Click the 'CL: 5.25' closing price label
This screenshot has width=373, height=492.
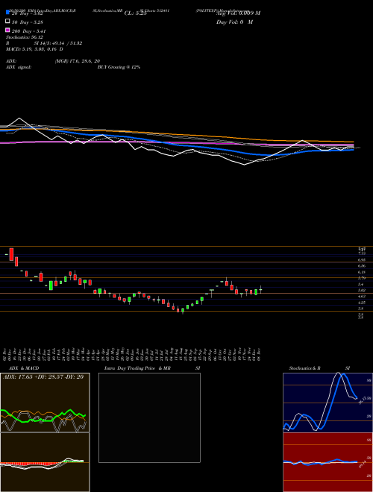tap(135, 13)
